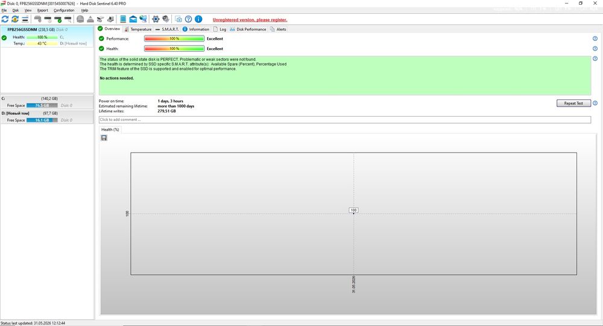Viewport: 603px width, 326px height.
Task: Open the Help menu
Action: click(84, 10)
